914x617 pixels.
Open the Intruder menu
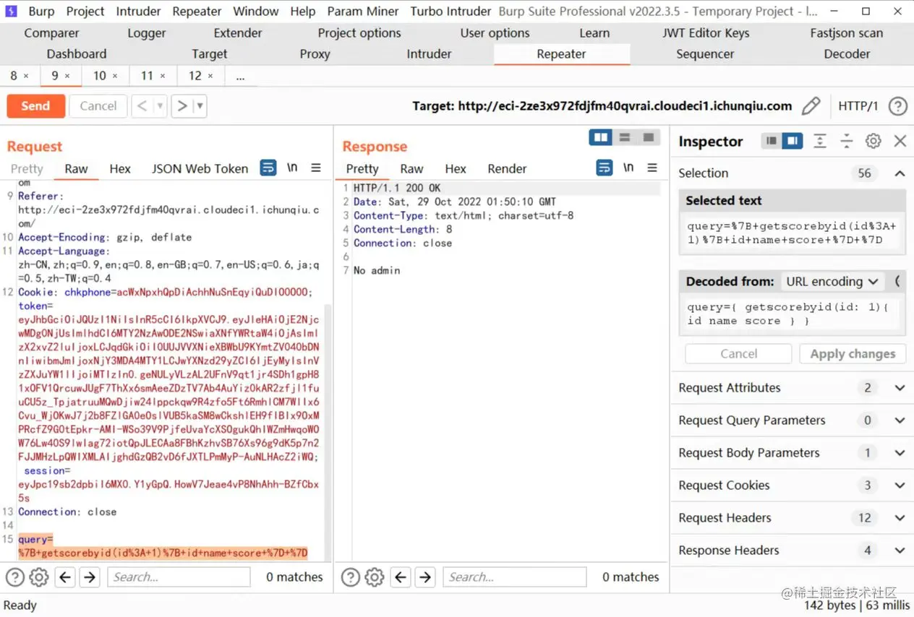138,11
